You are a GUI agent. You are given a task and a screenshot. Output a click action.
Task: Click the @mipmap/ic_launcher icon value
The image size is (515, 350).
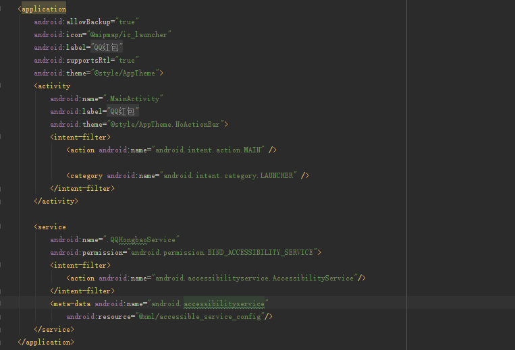pyautogui.click(x=128, y=34)
